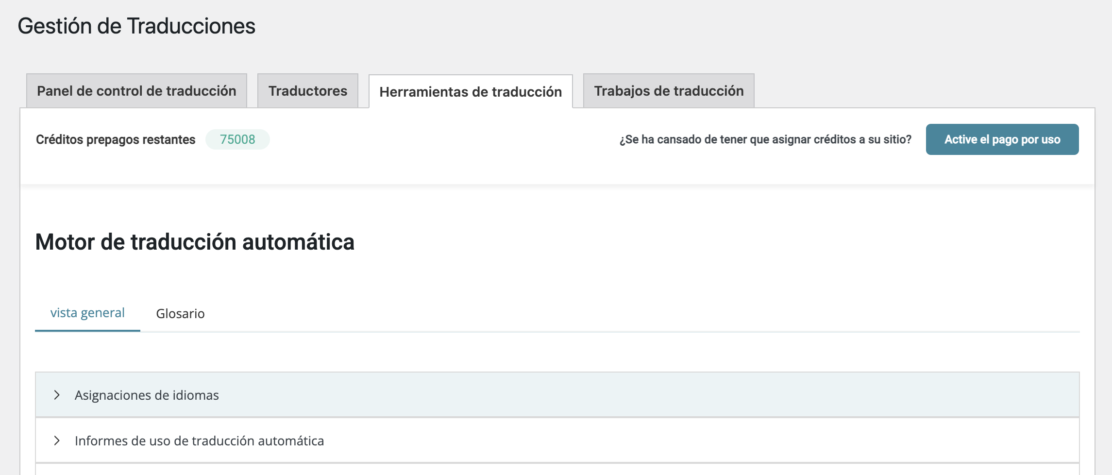Open the Traductores tab
Screen dimensions: 1112x475
tap(308, 91)
